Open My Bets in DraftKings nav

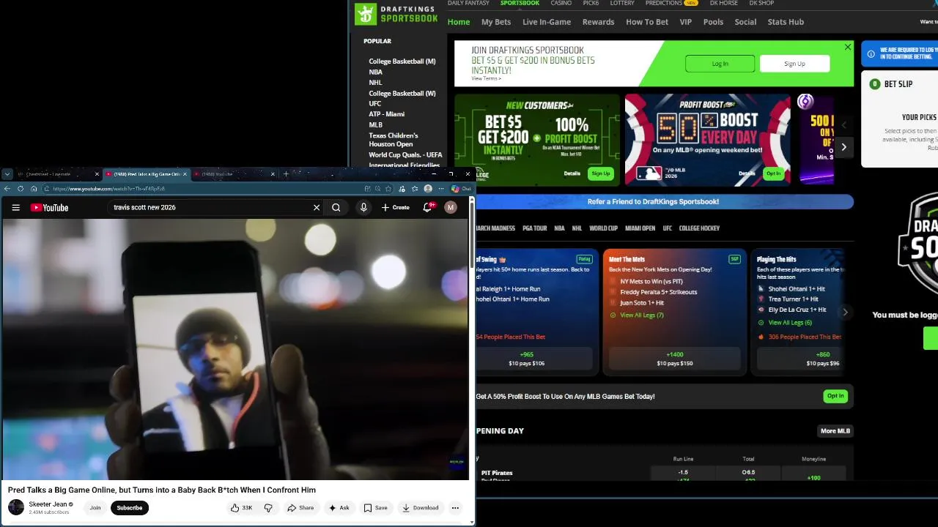click(x=496, y=22)
